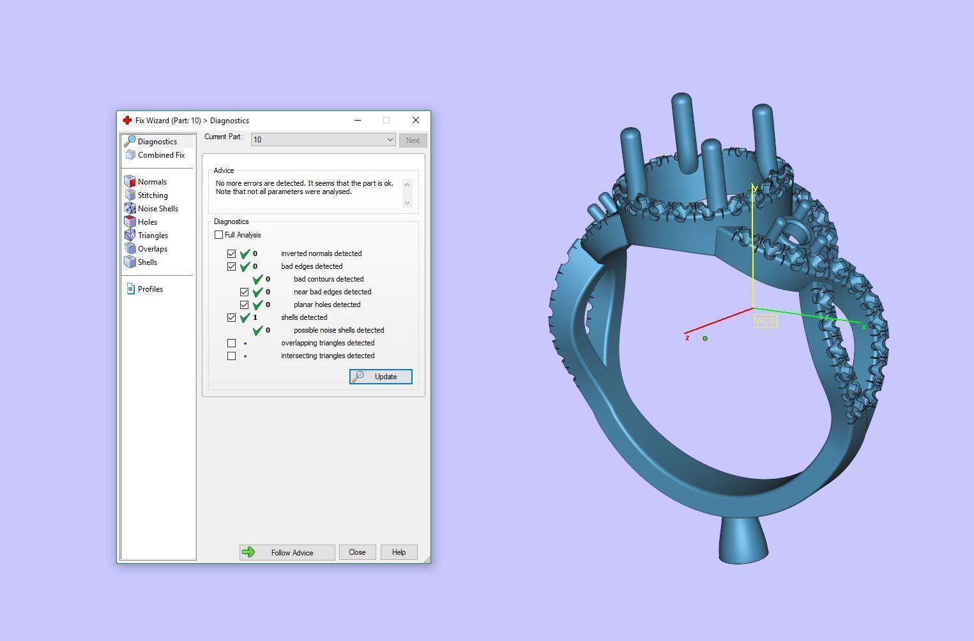Enable overlapping triangles detected checkbox
The width and height of the screenshot is (974, 641).
click(x=232, y=343)
